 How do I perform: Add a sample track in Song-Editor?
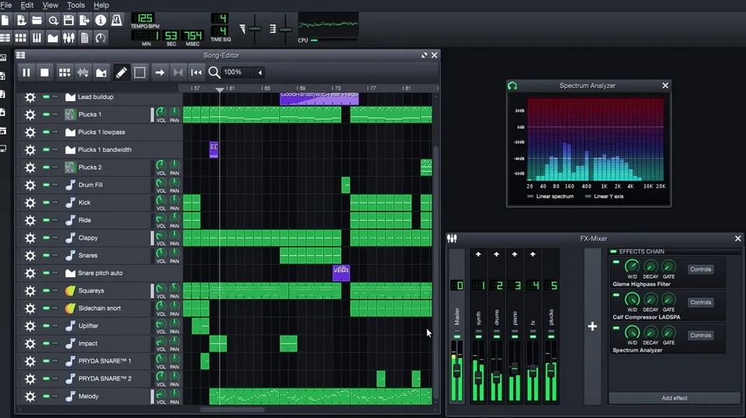click(x=83, y=72)
